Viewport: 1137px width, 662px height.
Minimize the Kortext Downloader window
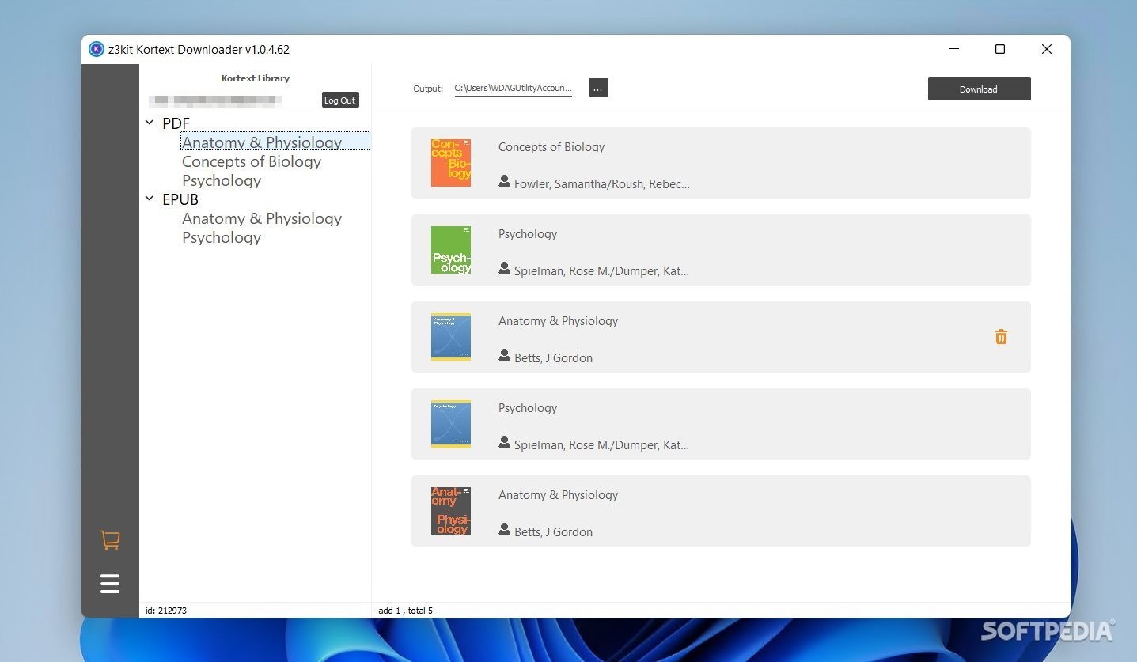[x=954, y=49]
